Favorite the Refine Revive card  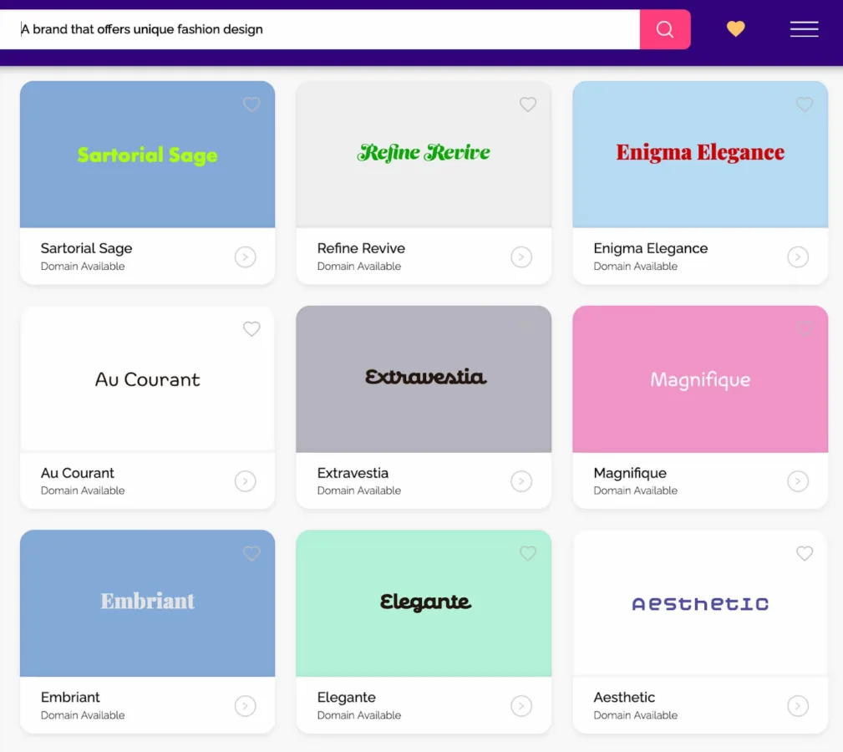(x=528, y=104)
